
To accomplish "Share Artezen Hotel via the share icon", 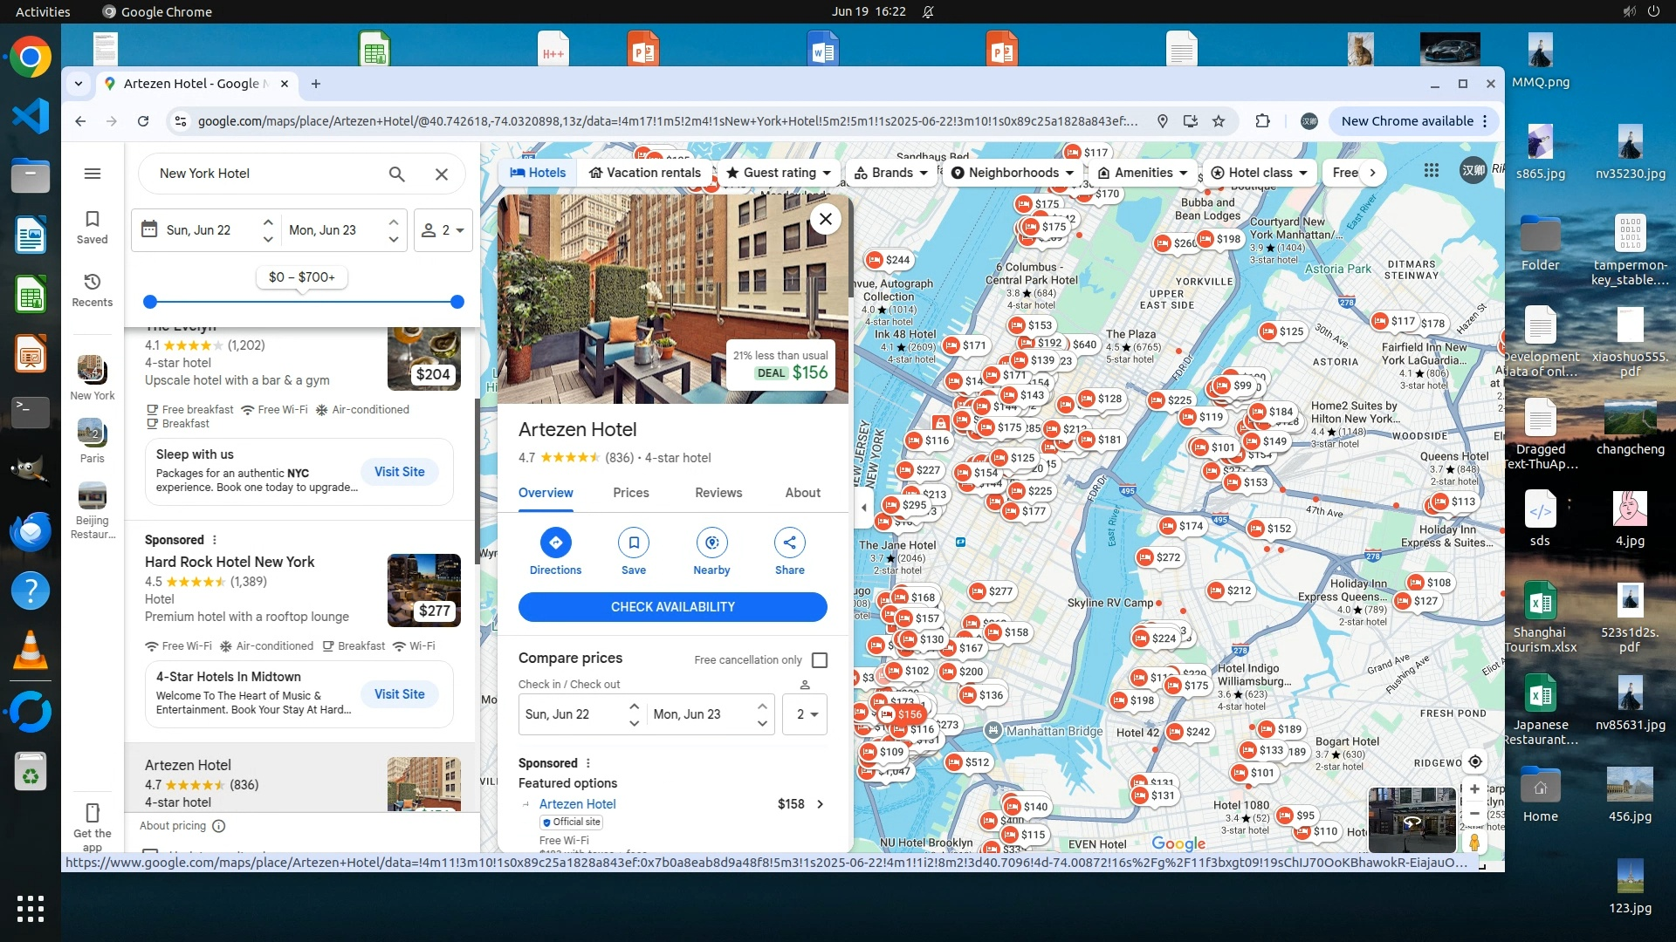I will 789,543.
